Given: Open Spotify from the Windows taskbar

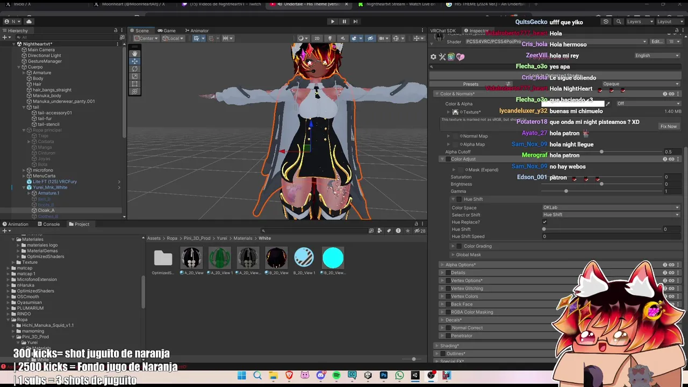Looking at the screenshot, I should [x=336, y=375].
